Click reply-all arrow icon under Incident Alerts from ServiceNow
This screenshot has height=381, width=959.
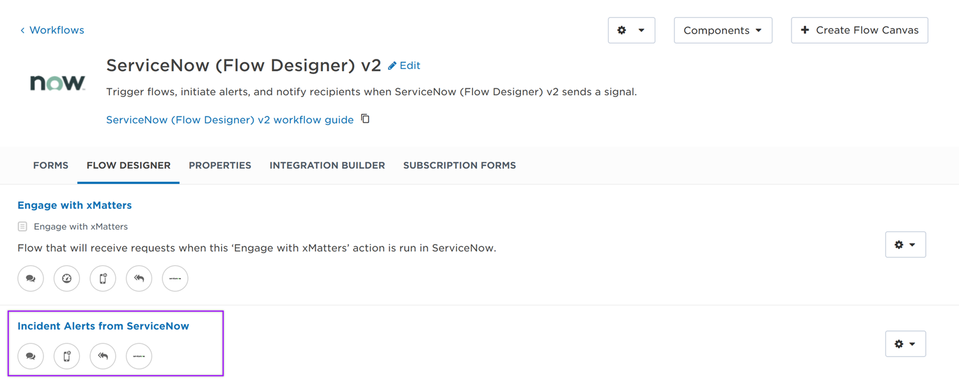[x=103, y=356]
